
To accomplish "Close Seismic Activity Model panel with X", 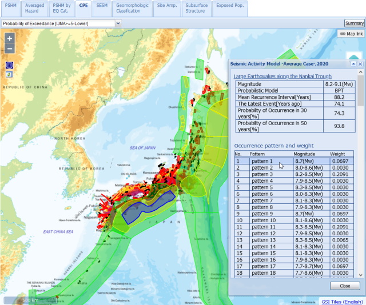I will coord(360,64).
